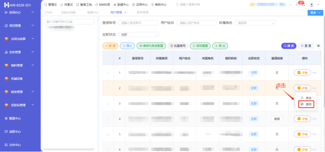Select the checkbox for row 5

click(x=108, y=134)
